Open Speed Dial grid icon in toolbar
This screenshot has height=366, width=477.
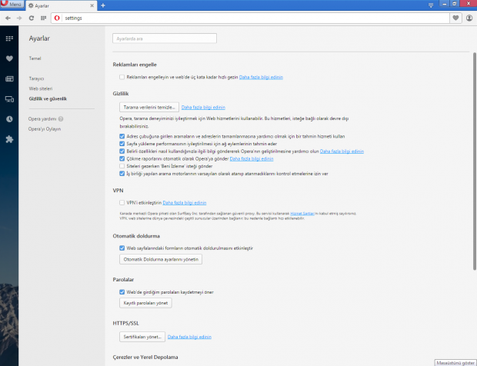44,18
